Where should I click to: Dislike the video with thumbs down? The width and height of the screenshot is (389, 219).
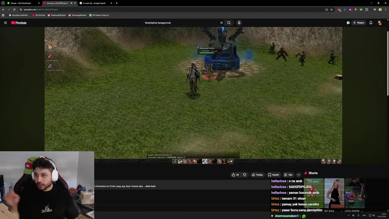[x=245, y=175]
